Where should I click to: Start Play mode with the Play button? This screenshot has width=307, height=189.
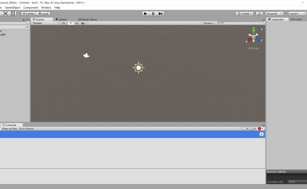(x=145, y=14)
